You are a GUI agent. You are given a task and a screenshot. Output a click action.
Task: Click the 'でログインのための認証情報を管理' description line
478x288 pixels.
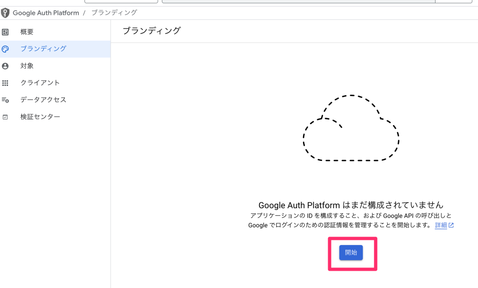pos(340,225)
